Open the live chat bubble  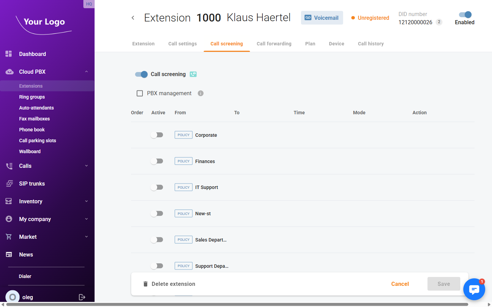point(474,289)
